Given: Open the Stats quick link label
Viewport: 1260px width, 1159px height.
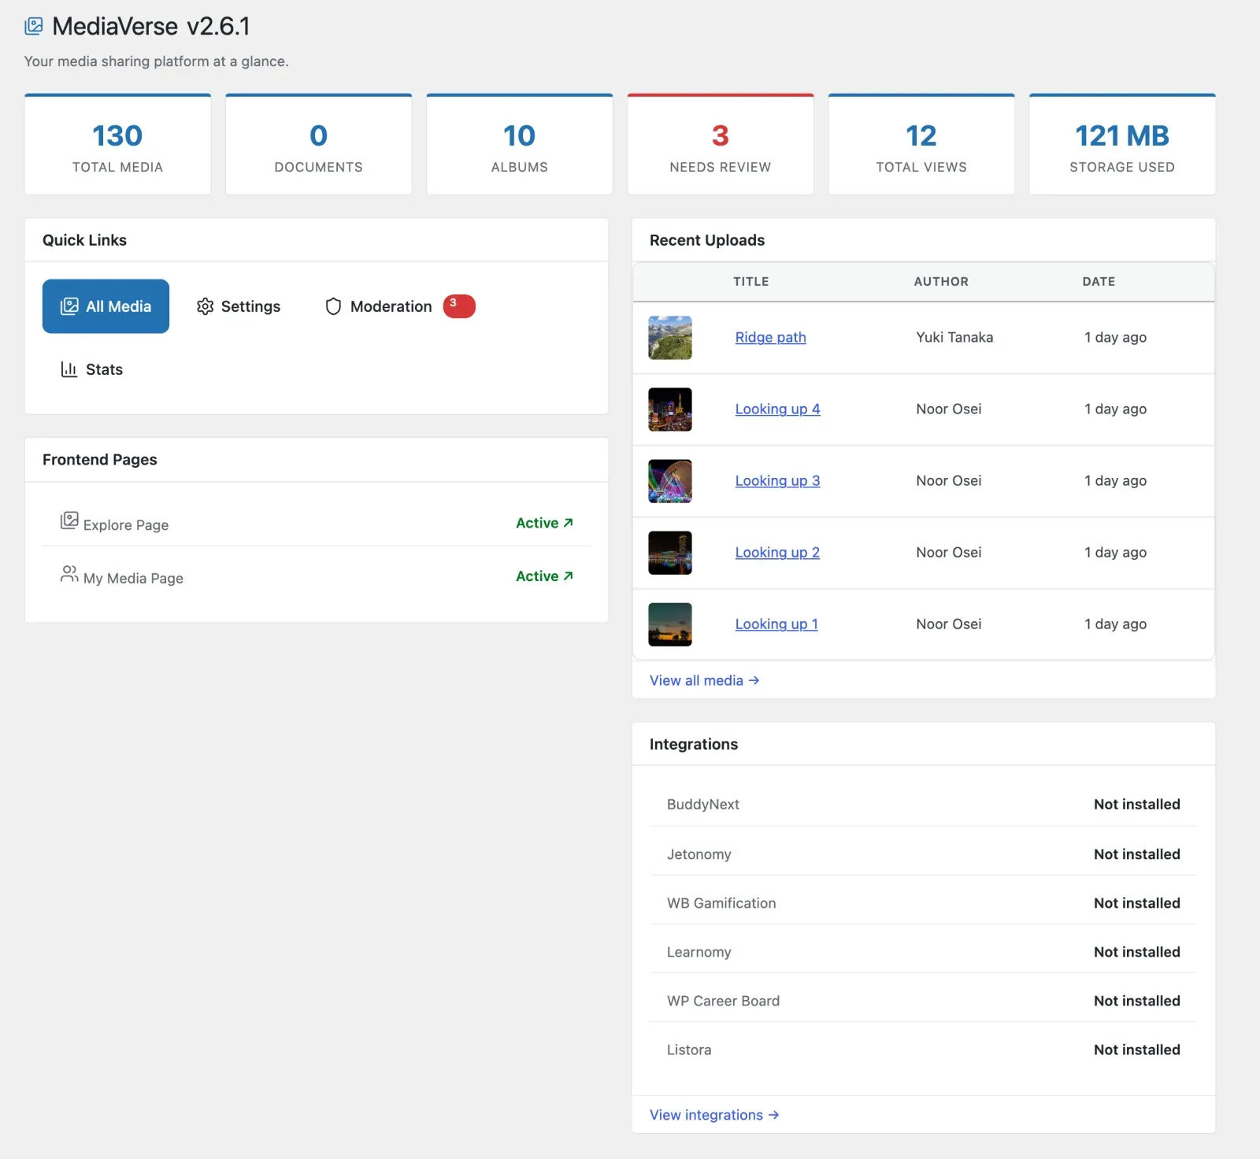Looking at the screenshot, I should click(104, 369).
